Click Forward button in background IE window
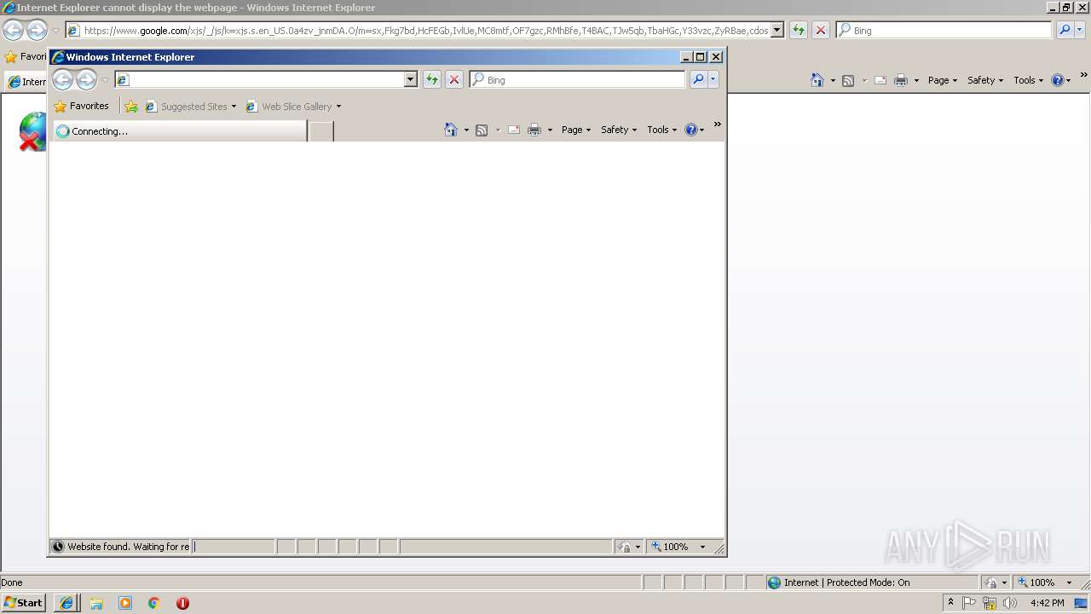 (x=37, y=31)
